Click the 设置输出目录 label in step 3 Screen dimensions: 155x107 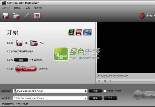(x=36, y=60)
